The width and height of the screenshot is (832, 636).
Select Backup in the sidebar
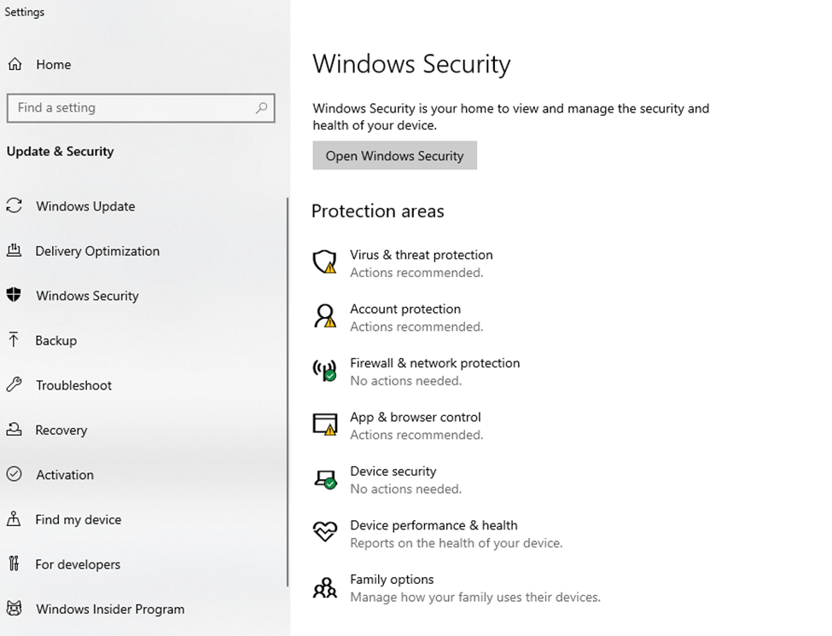pyautogui.click(x=56, y=341)
